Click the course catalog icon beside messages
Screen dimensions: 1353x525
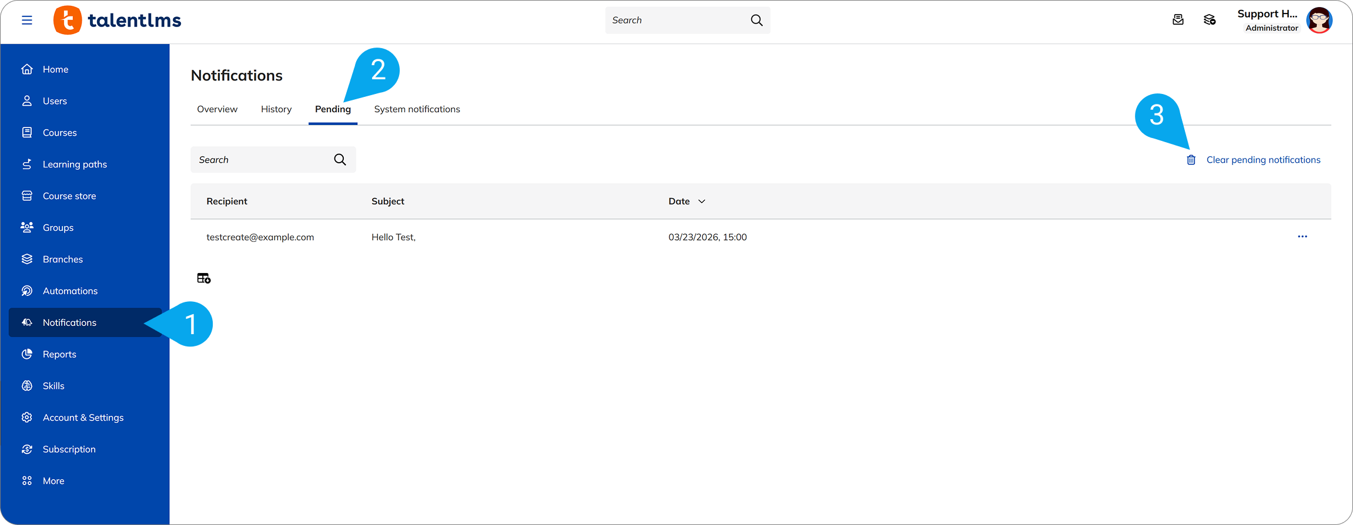[1210, 20]
